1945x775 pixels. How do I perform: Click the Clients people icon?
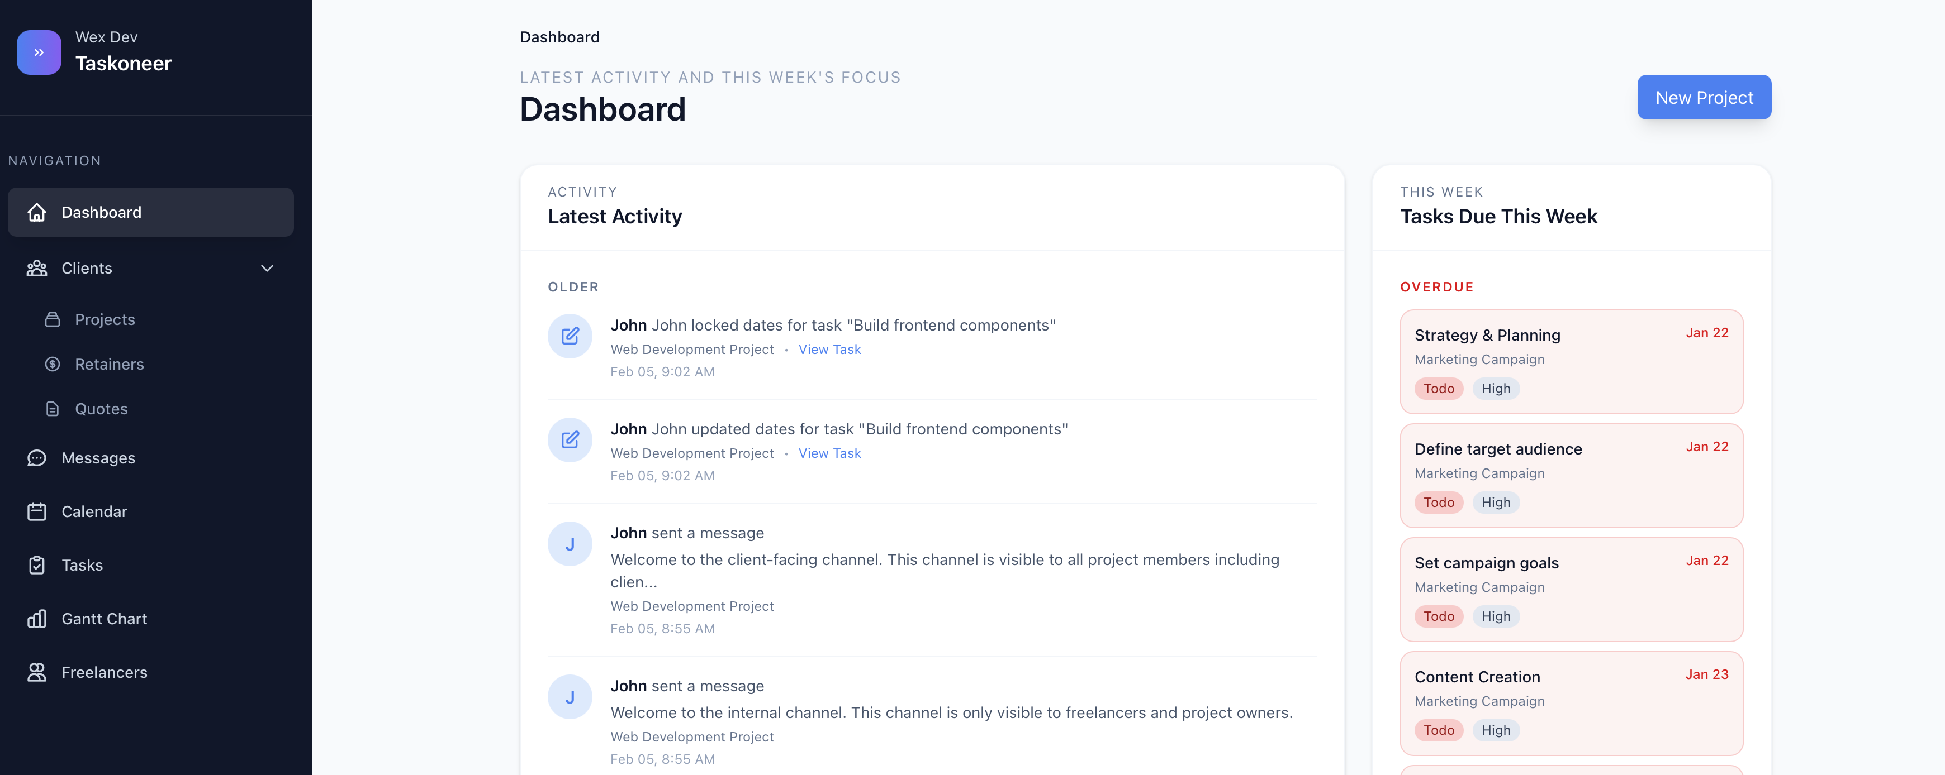(x=37, y=268)
